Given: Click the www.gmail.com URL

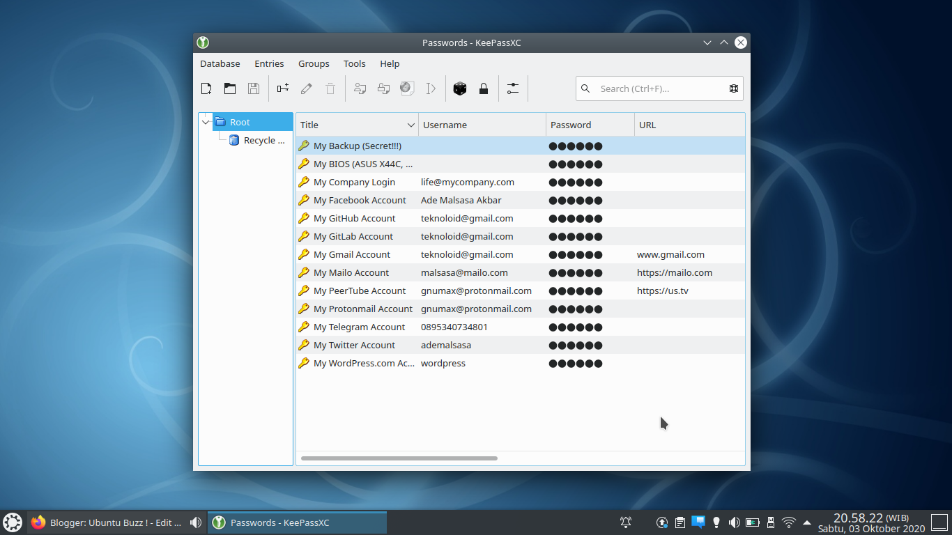Looking at the screenshot, I should pyautogui.click(x=670, y=254).
